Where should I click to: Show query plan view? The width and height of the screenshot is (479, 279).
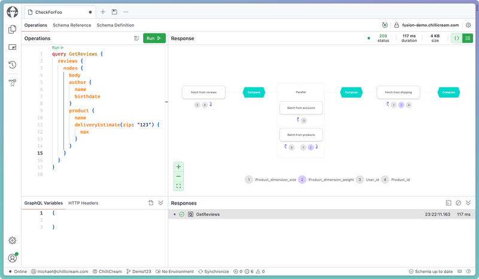pyautogui.click(x=468, y=38)
